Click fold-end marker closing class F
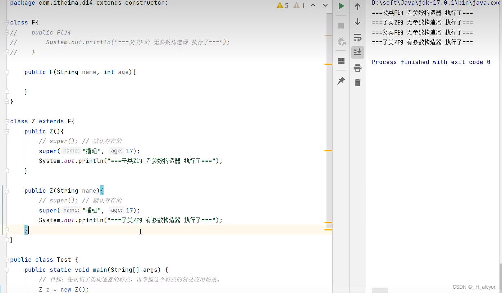This screenshot has height=293, width=502. pos(7,102)
